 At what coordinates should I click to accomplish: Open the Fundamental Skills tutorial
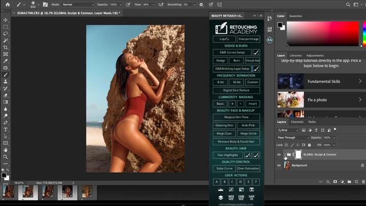[x=321, y=81]
